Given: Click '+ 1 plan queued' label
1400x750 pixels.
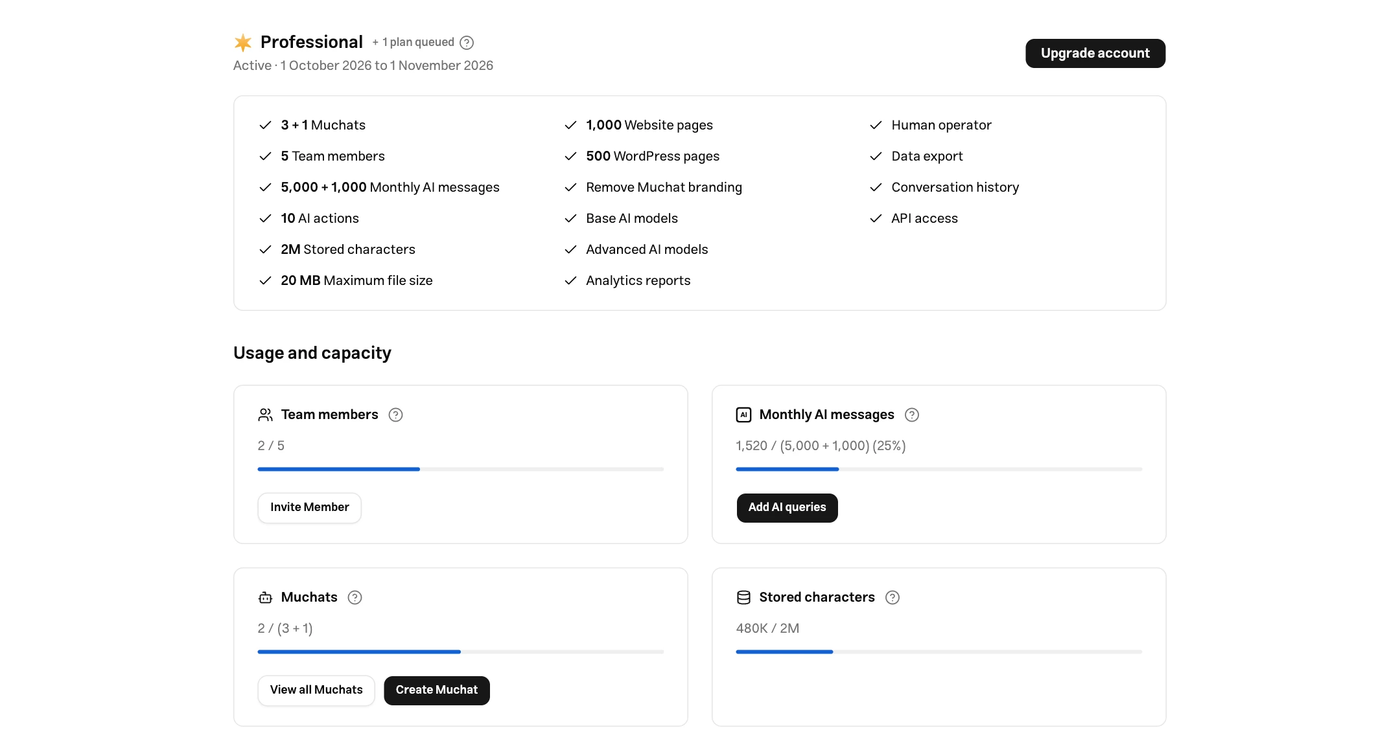Looking at the screenshot, I should [x=413, y=43].
